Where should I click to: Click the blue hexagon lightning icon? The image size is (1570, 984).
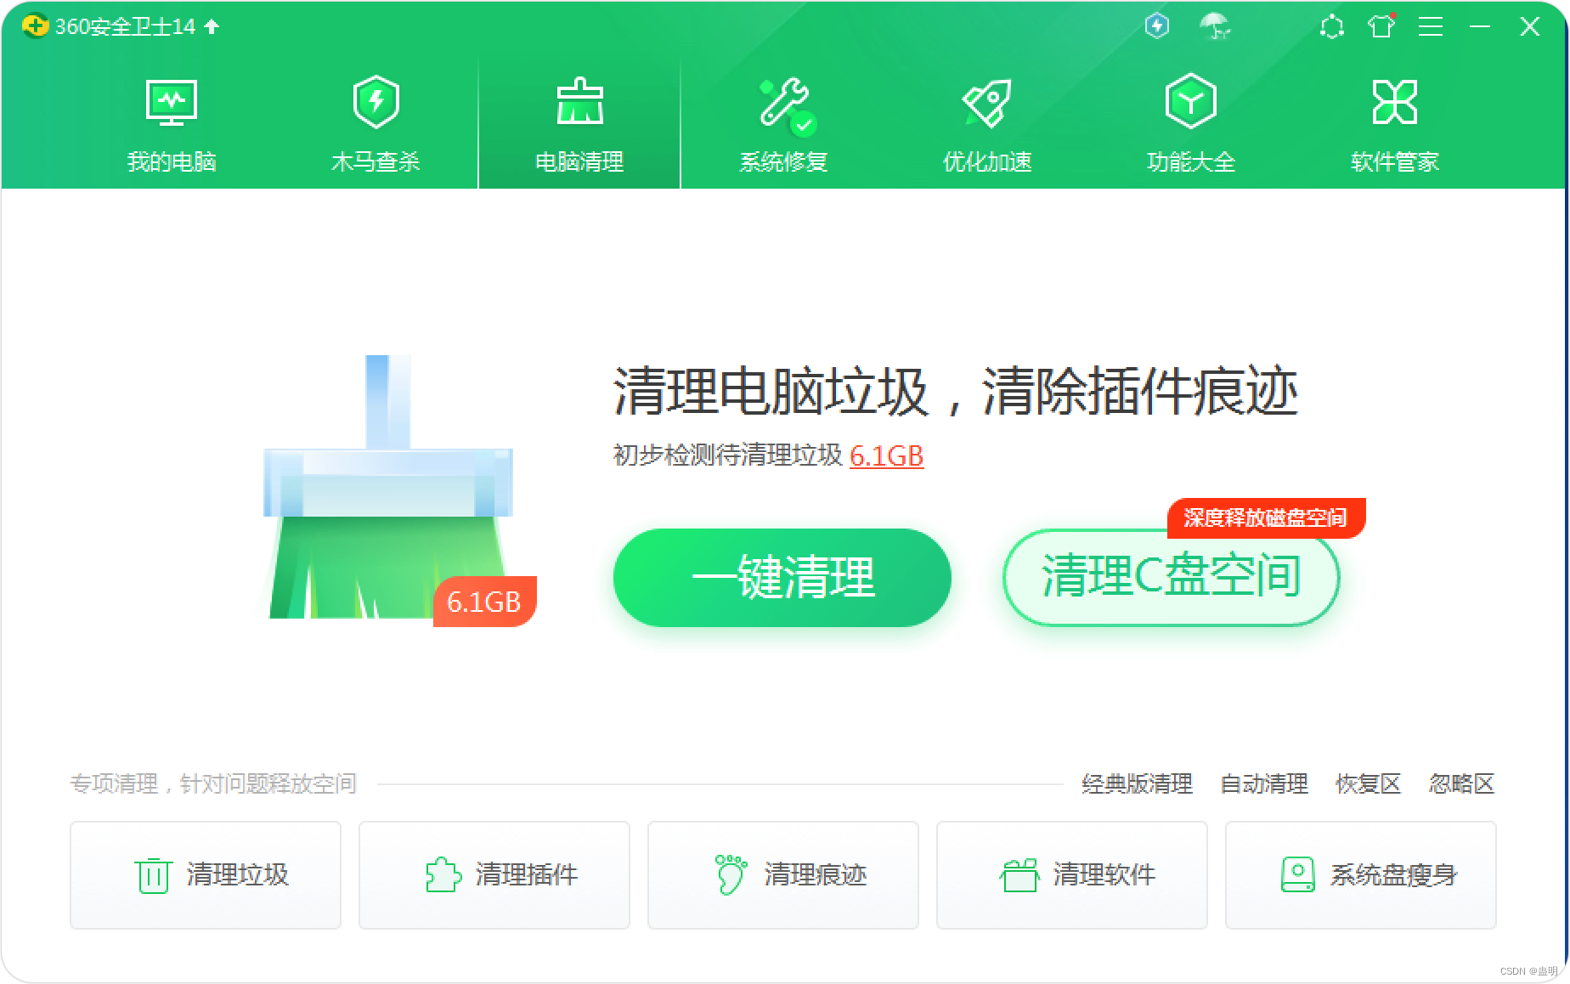click(x=1156, y=26)
